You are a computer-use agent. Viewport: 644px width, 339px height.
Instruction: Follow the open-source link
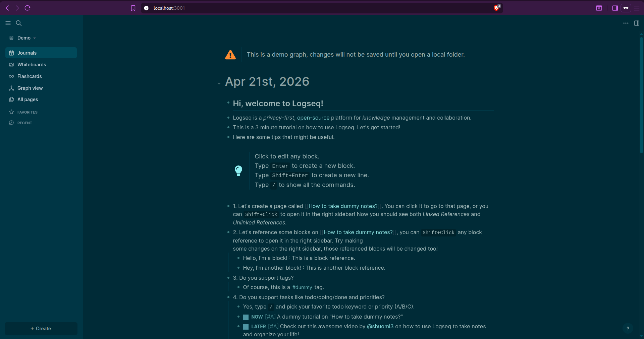click(313, 118)
